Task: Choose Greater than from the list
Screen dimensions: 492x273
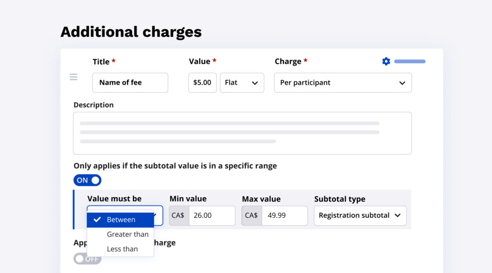Action: 127,234
